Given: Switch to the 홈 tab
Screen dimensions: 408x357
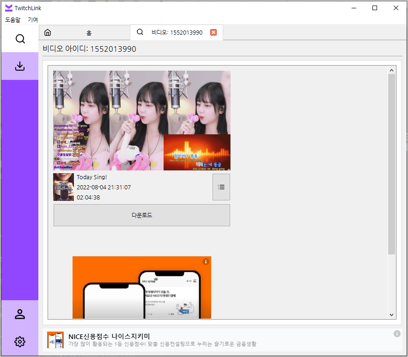Looking at the screenshot, I should coord(85,33).
